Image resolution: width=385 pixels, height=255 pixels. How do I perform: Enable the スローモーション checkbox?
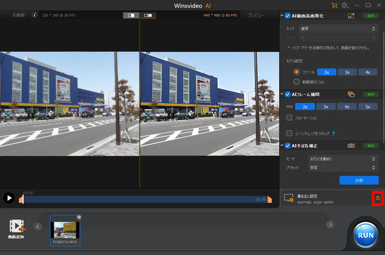pyautogui.click(x=289, y=118)
